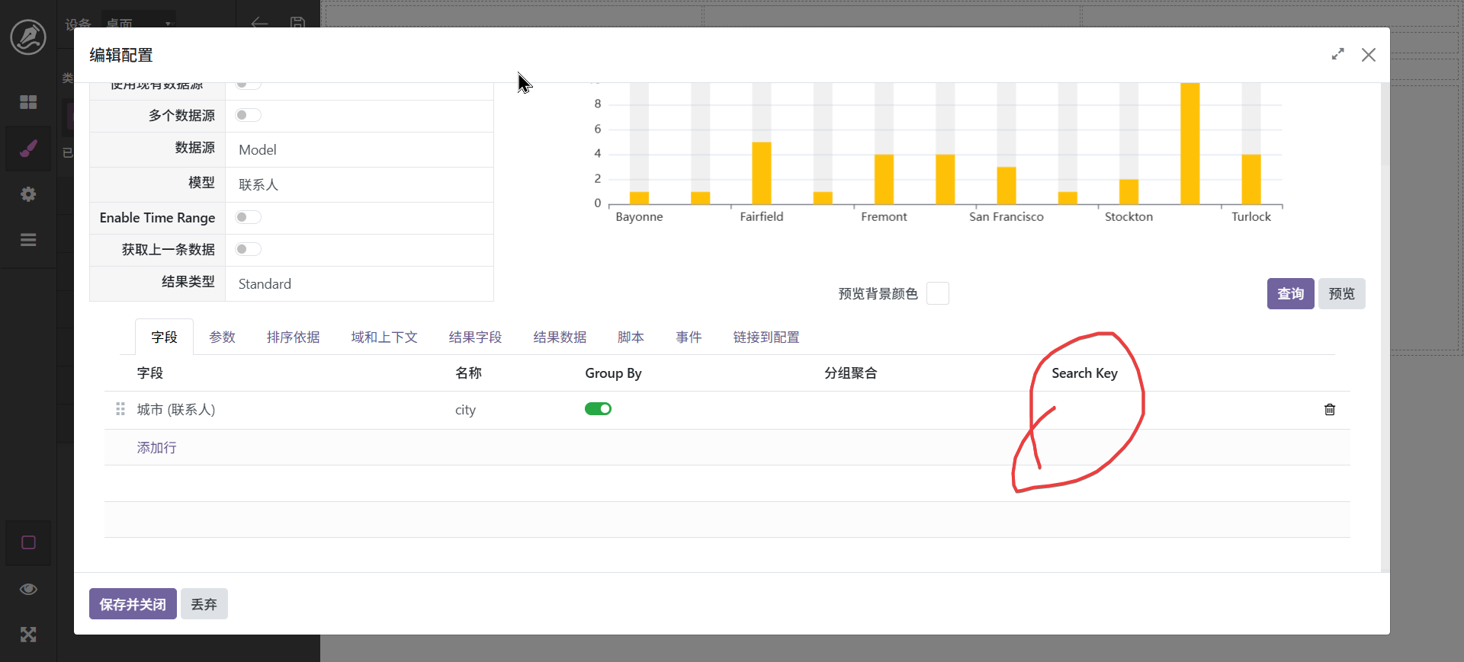This screenshot has height=662, width=1464.
Task: Select the paintbrush icon in sidebar
Action: [x=28, y=149]
